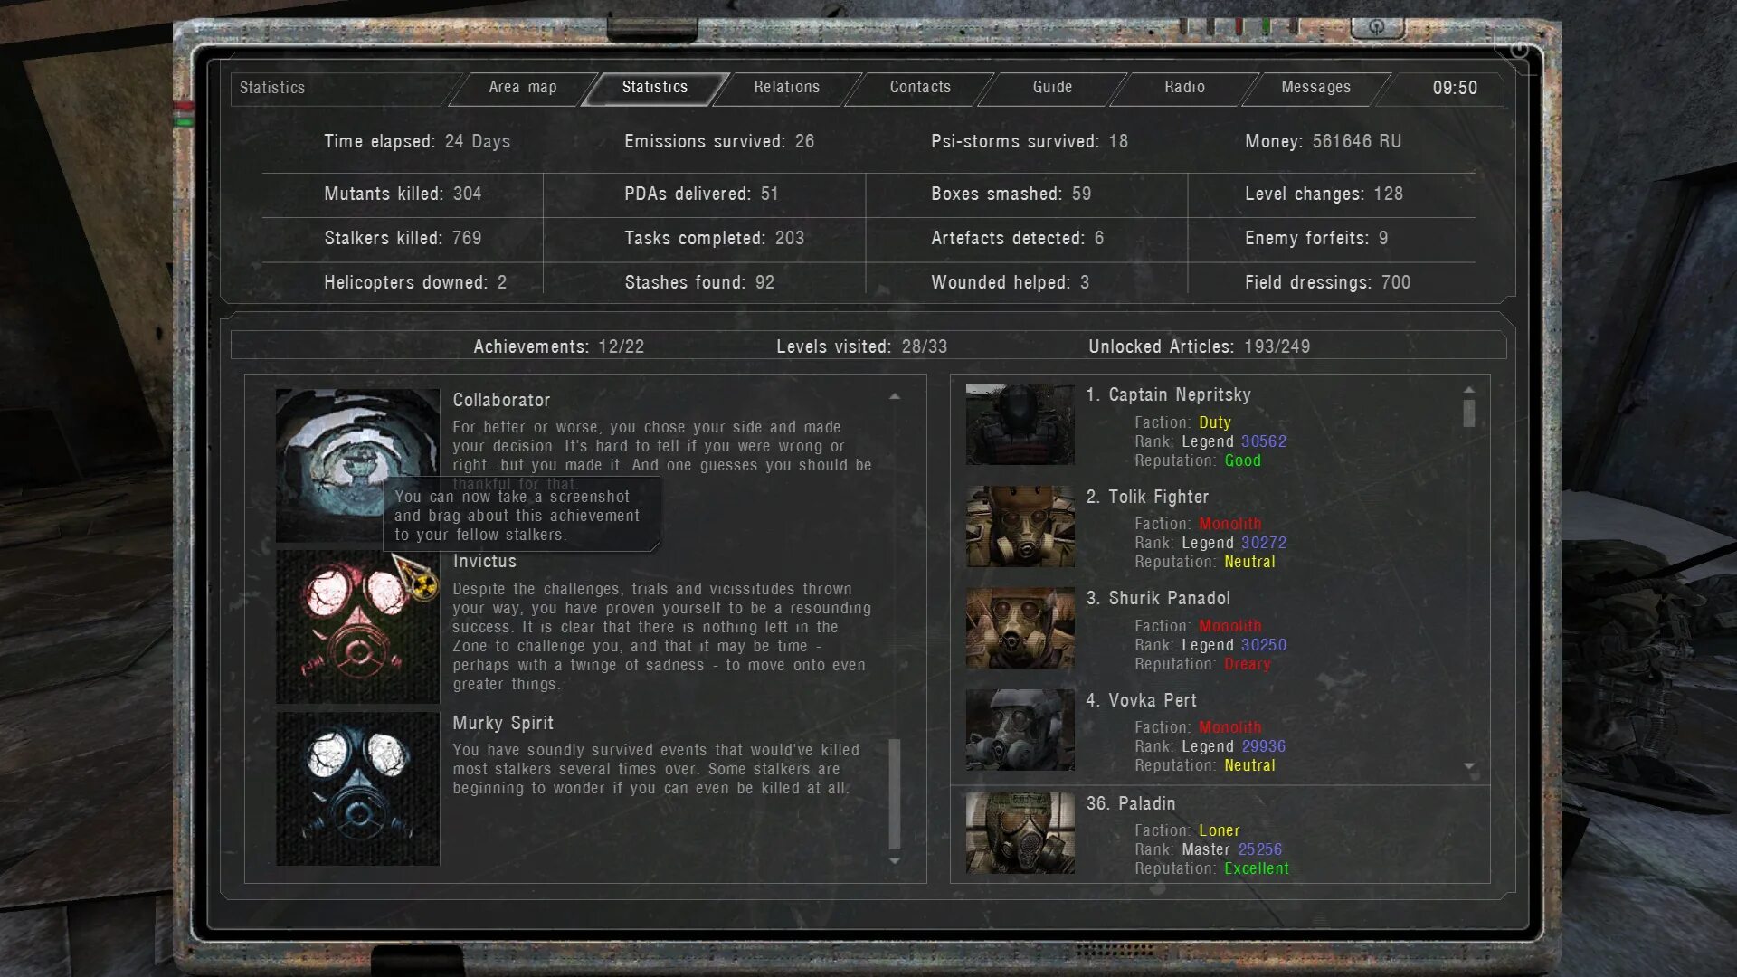Click Shurik Panadol's 'Dreary' reputation value
Screen dimensions: 1737x977
pyautogui.click(x=1247, y=664)
